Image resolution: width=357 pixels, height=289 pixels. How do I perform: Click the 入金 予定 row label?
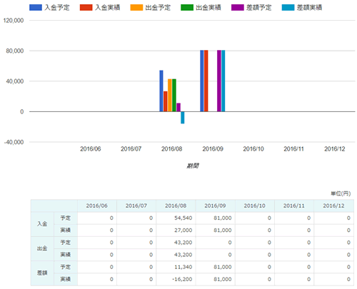[66, 218]
